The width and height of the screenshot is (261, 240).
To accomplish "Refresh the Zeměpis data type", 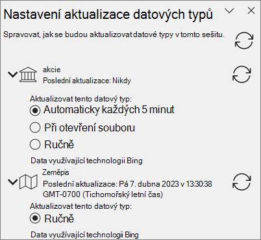I will coord(242,181).
